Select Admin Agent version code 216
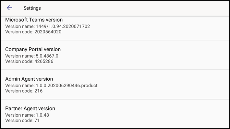 [24, 91]
